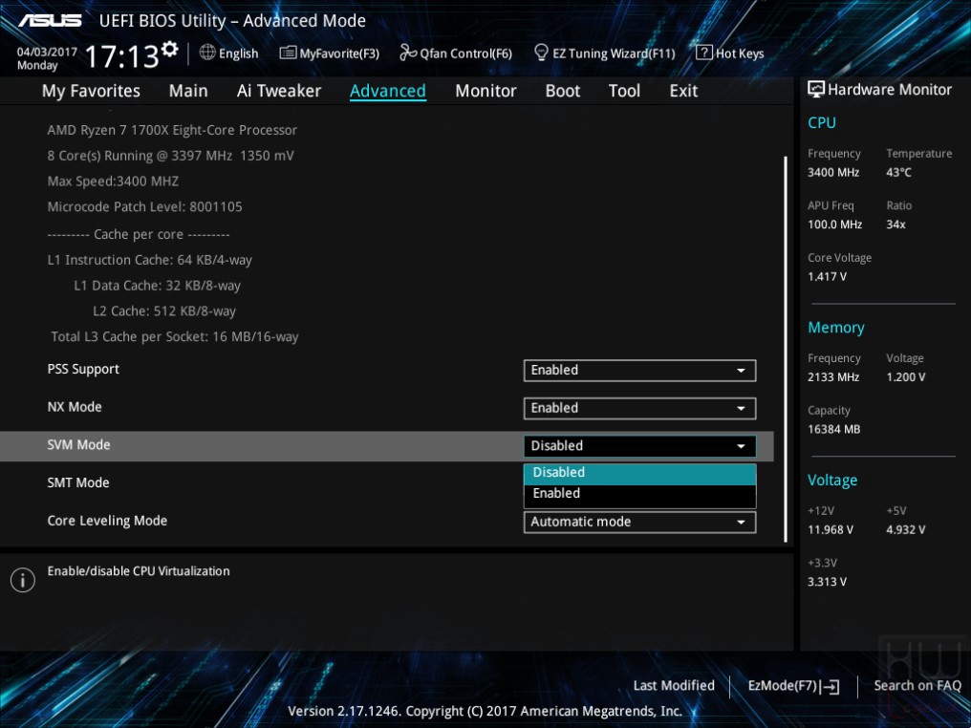971x728 pixels.
Task: Open the PSS Support dropdown
Action: click(639, 370)
